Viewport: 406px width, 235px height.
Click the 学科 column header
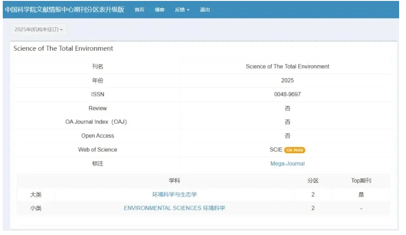(x=174, y=181)
